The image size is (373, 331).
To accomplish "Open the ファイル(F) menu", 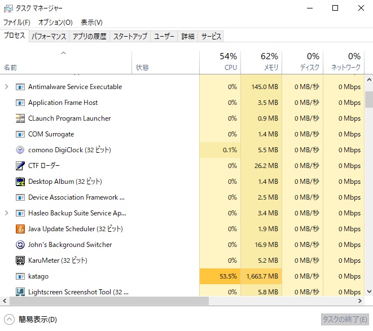I will 17,23.
